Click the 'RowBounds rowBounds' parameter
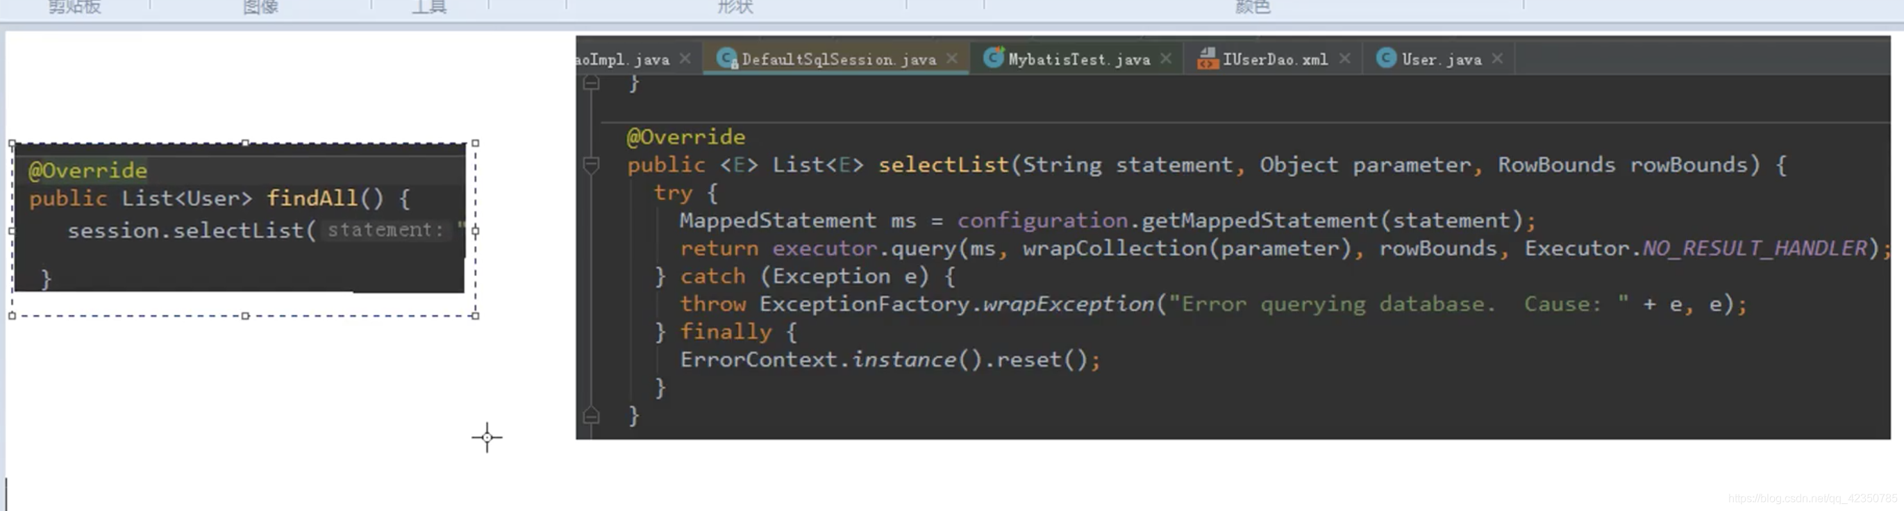The image size is (1904, 511). click(1628, 165)
